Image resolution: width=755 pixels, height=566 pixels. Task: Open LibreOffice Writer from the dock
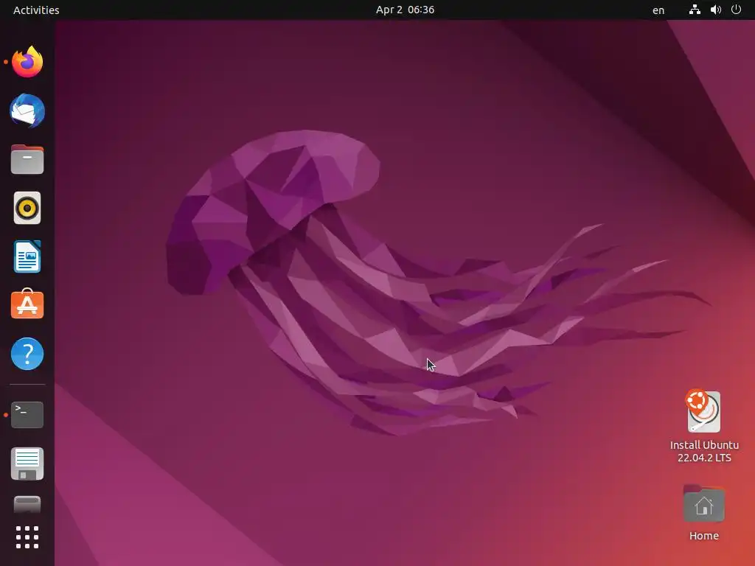pos(27,256)
